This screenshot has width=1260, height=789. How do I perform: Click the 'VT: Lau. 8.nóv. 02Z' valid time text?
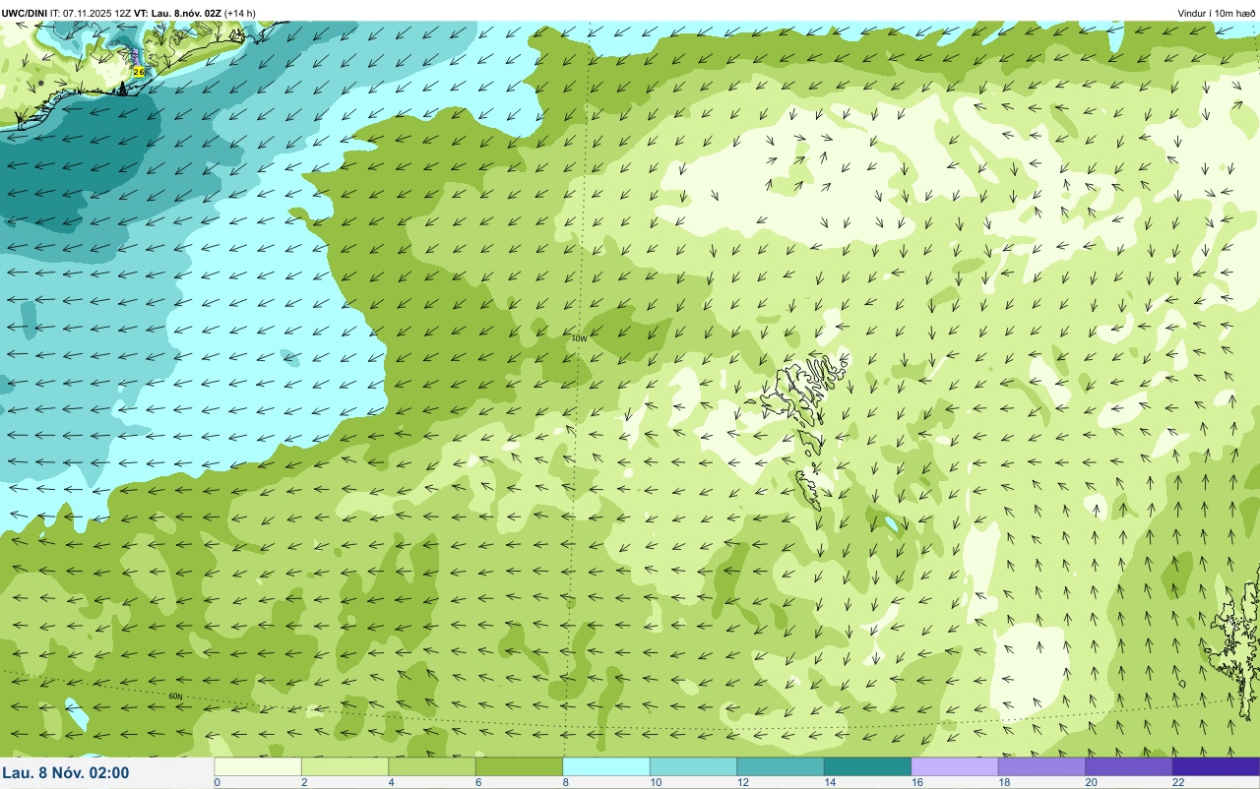click(177, 13)
